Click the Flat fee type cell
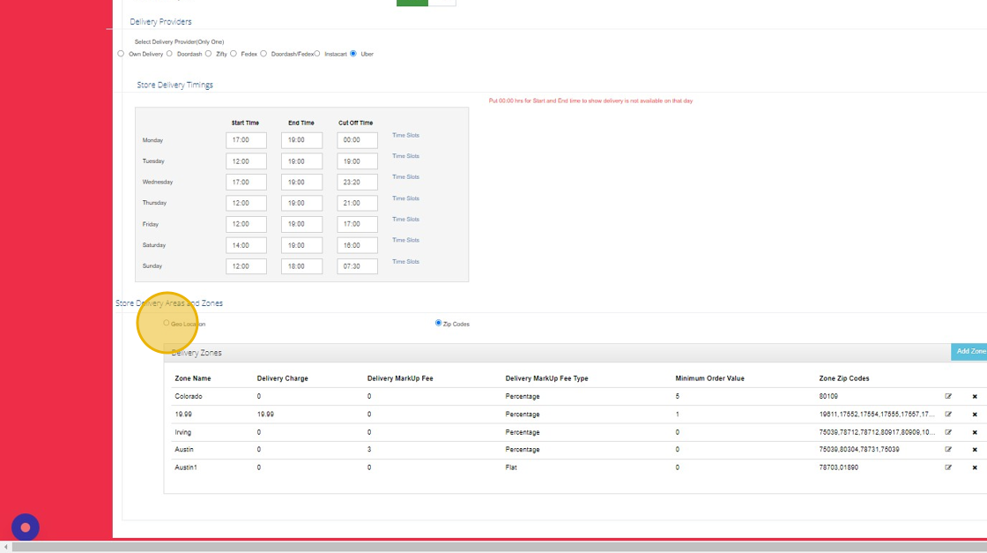This screenshot has width=987, height=553. point(510,467)
